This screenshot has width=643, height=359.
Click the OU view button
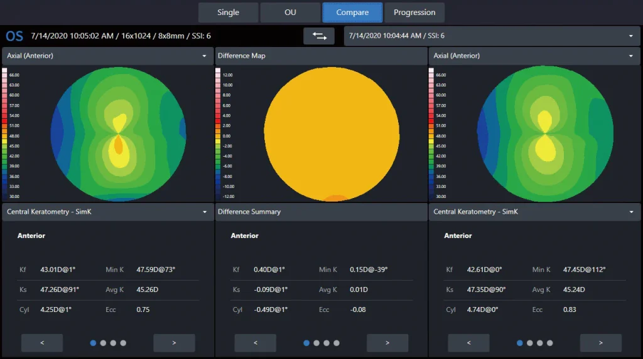pos(289,13)
